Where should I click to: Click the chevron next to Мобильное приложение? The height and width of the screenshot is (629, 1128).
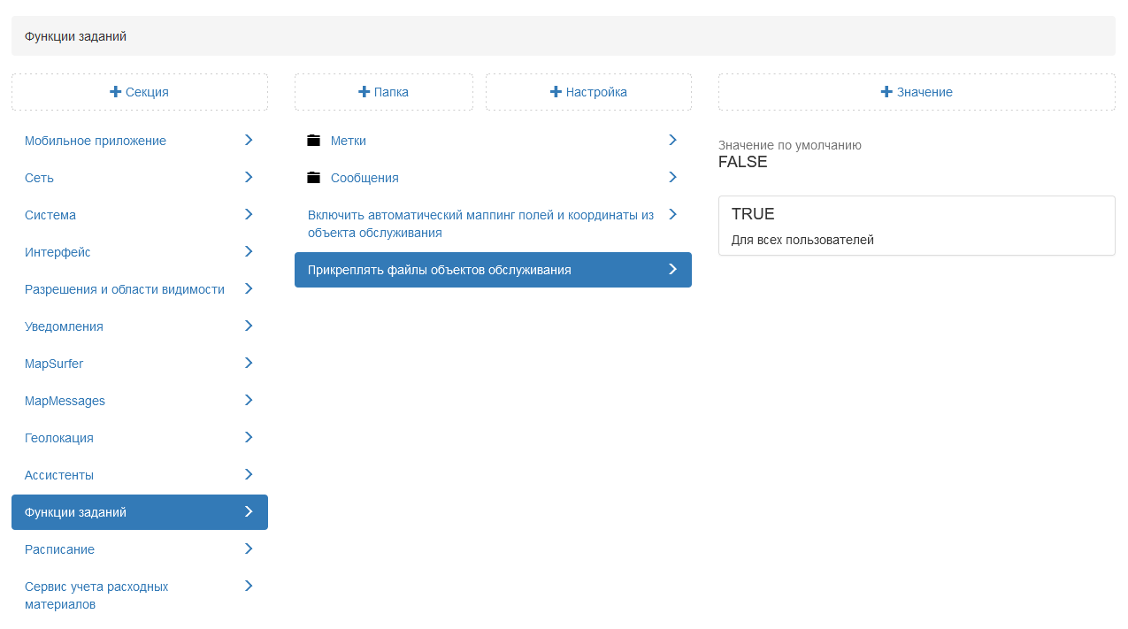tap(249, 140)
